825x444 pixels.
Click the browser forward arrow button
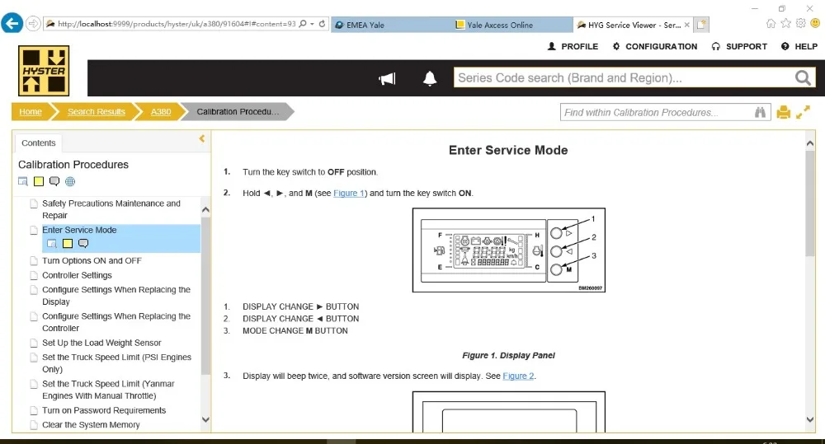coord(33,24)
